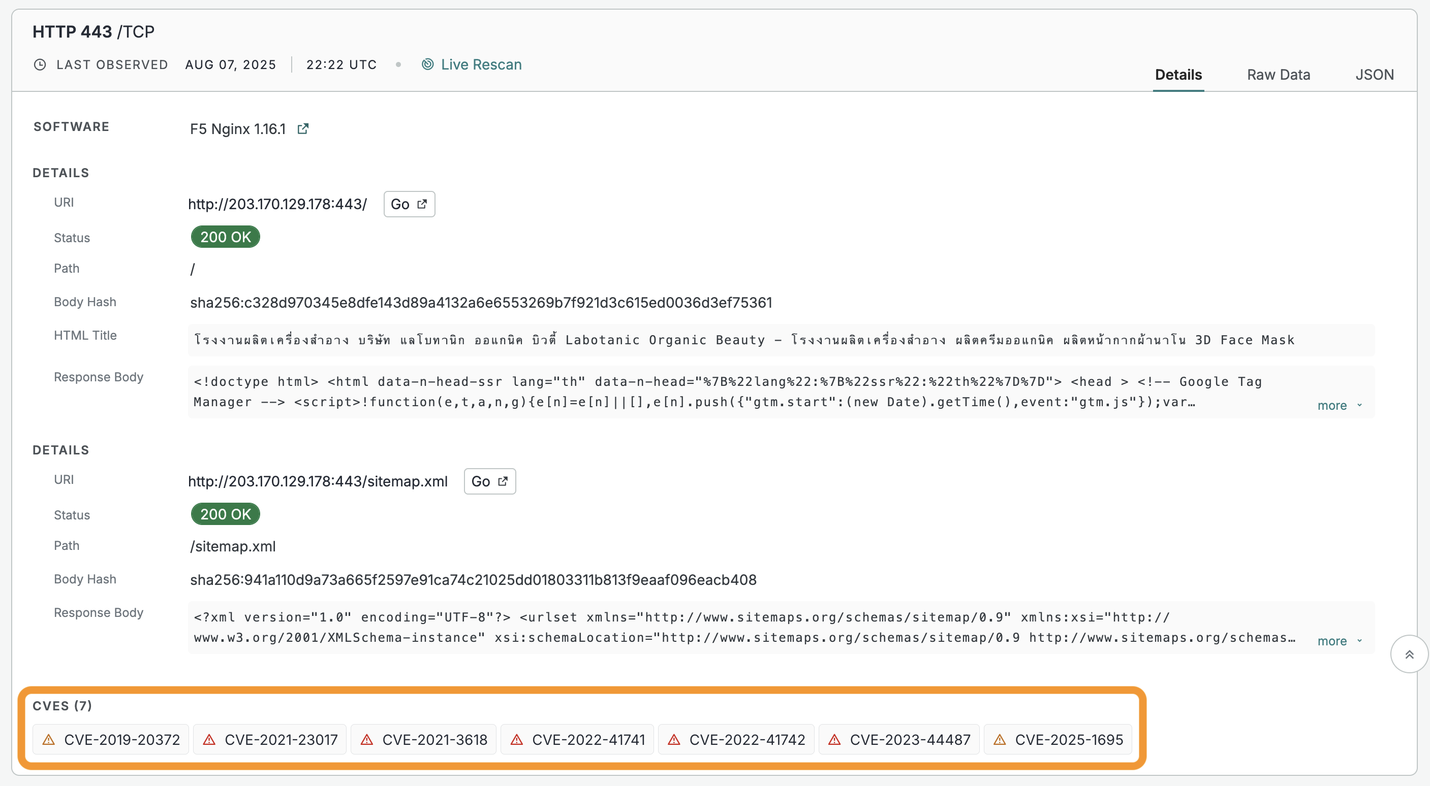Click the F5 Nginx 1.16.1 software name

coord(238,128)
